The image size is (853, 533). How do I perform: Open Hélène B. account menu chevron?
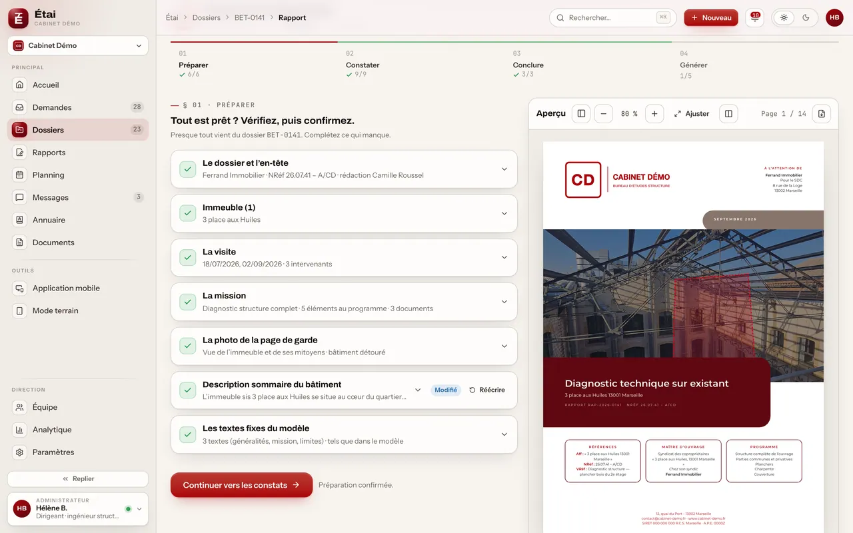[139, 509]
